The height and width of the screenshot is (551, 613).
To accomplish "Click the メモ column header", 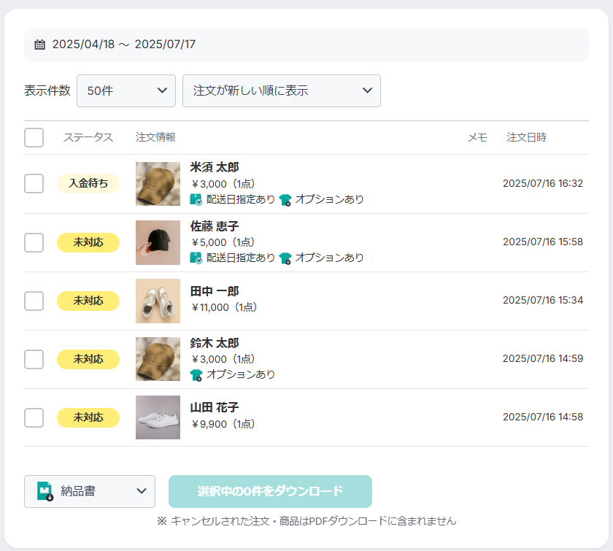I will (477, 137).
